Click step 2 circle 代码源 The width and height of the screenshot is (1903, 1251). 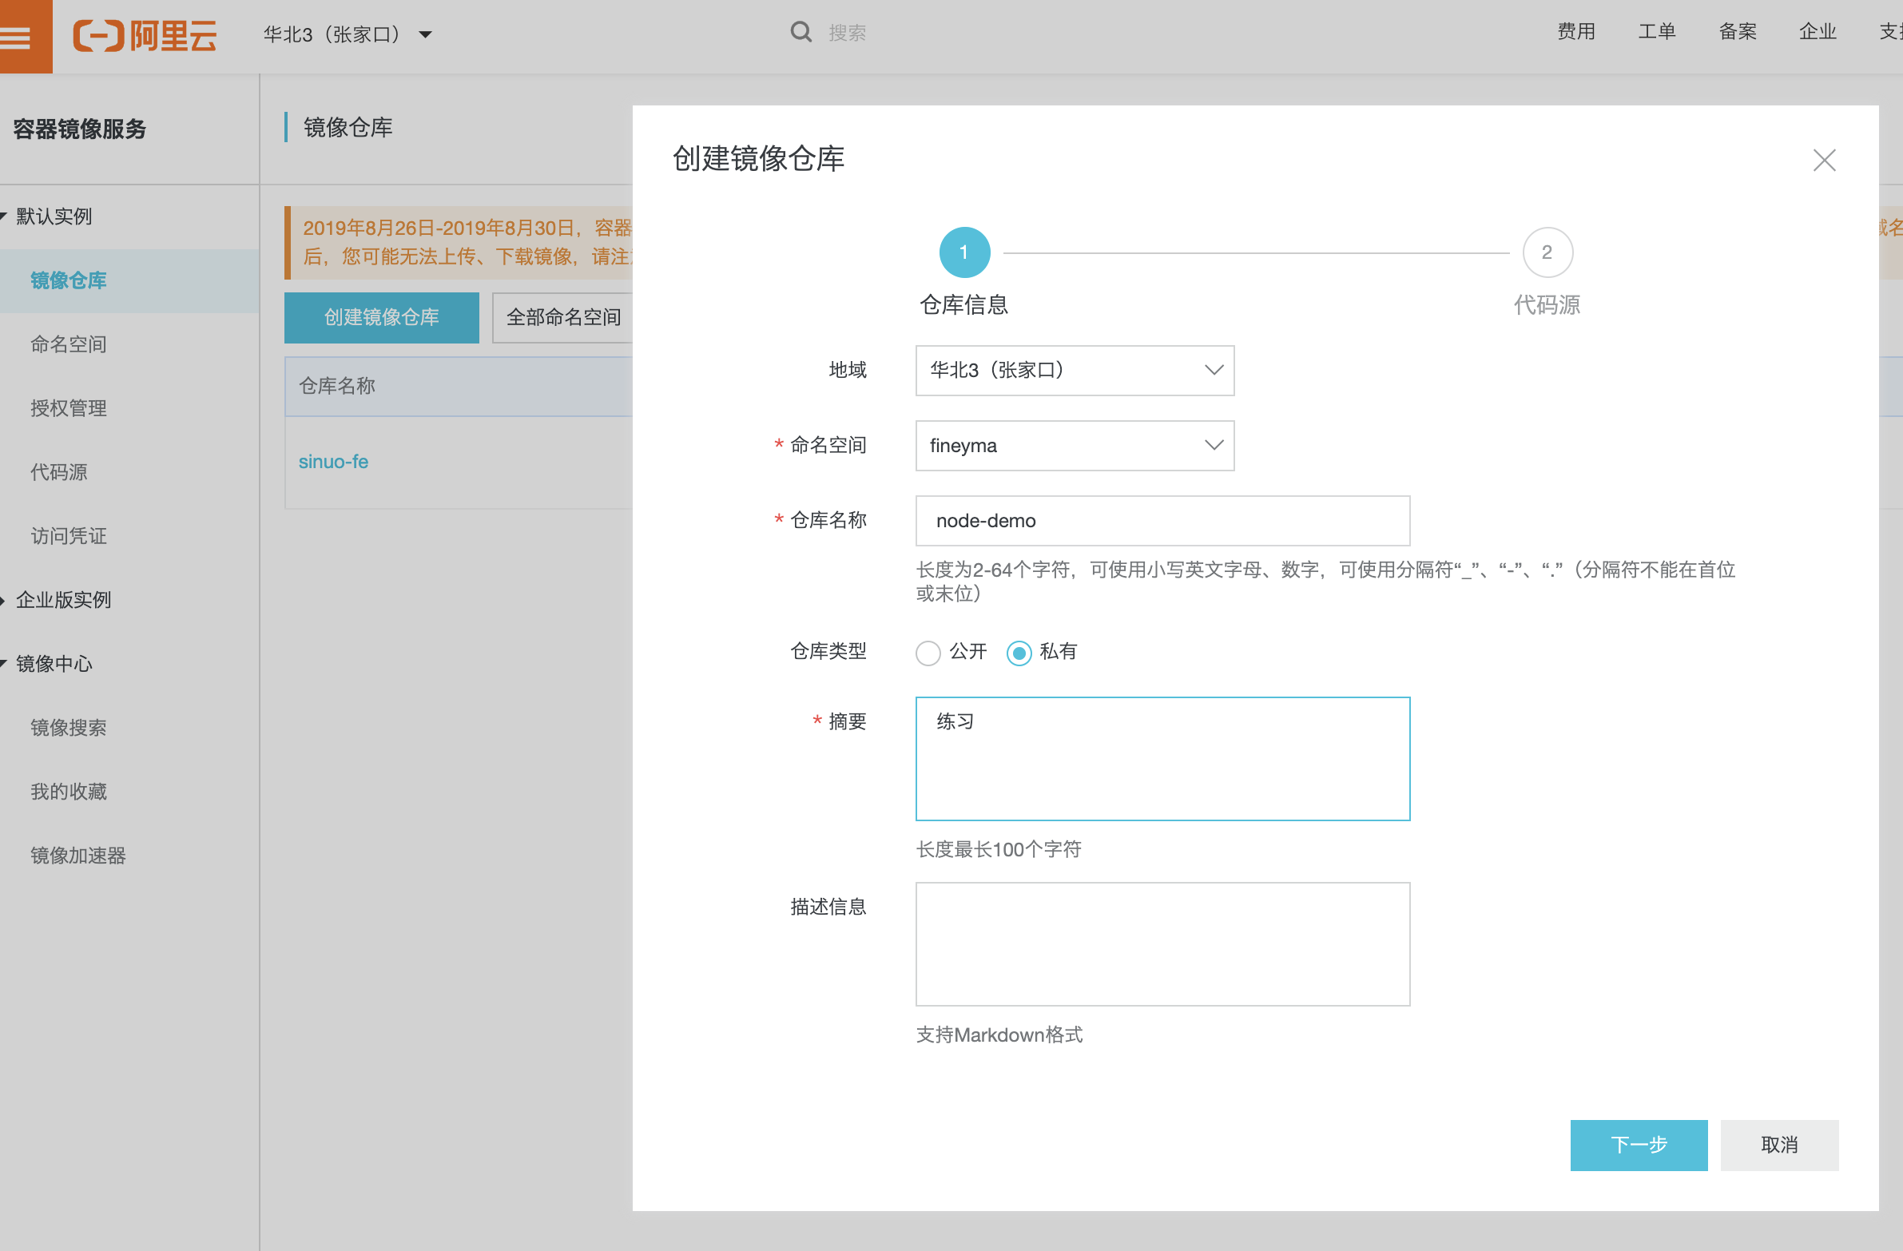point(1547,252)
